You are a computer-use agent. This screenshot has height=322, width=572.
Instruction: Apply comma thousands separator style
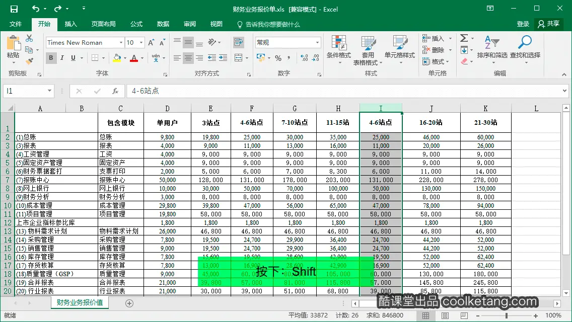click(x=289, y=58)
